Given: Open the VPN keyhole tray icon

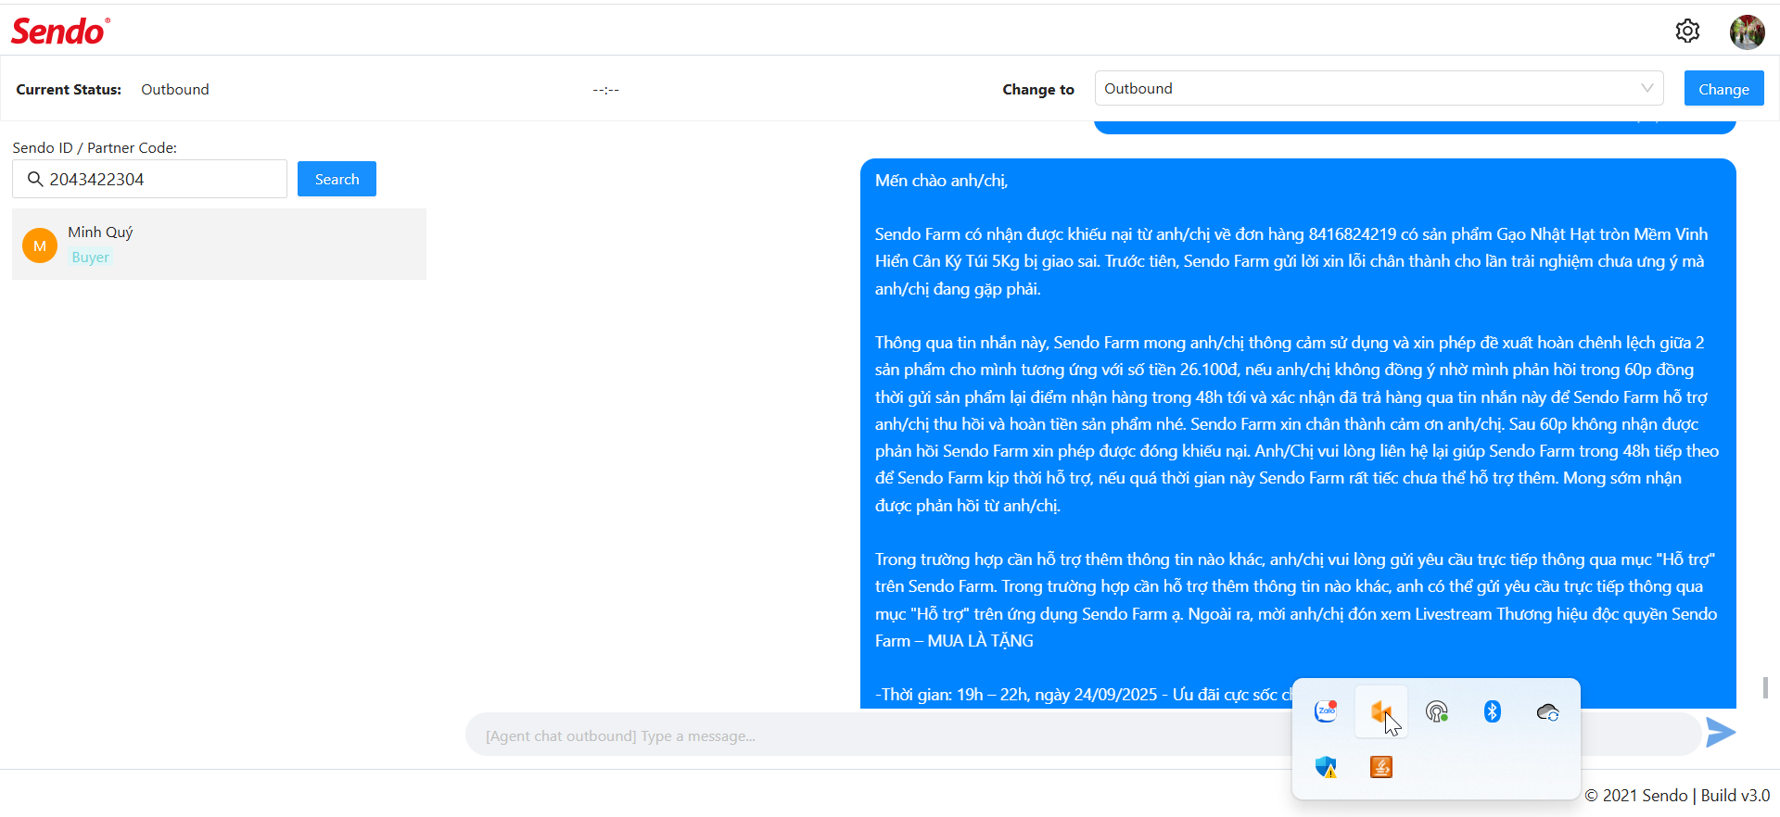Looking at the screenshot, I should (1437, 711).
